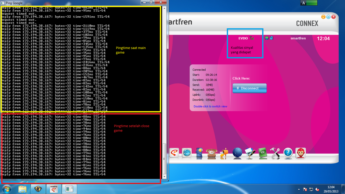345x194 pixels.
Task: Click the 'Connected' status text
Action: [199, 70]
